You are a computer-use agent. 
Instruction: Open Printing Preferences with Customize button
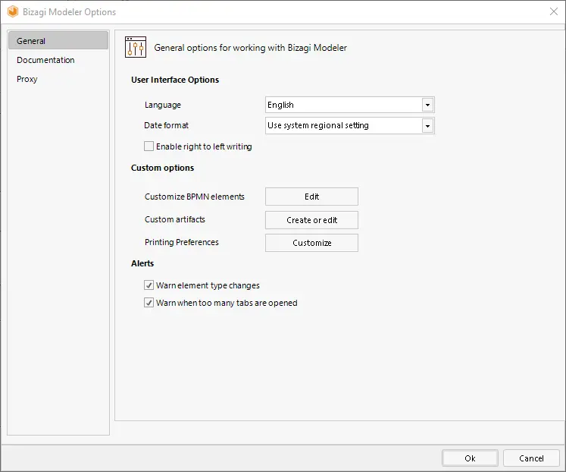[x=311, y=243]
